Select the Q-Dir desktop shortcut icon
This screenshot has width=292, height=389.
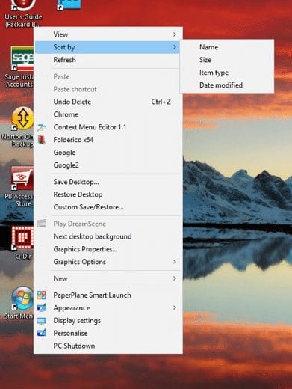point(22,238)
